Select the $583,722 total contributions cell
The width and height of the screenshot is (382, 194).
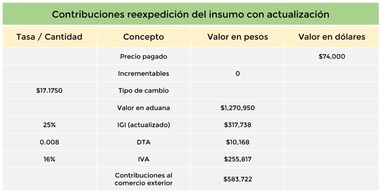[238, 179]
